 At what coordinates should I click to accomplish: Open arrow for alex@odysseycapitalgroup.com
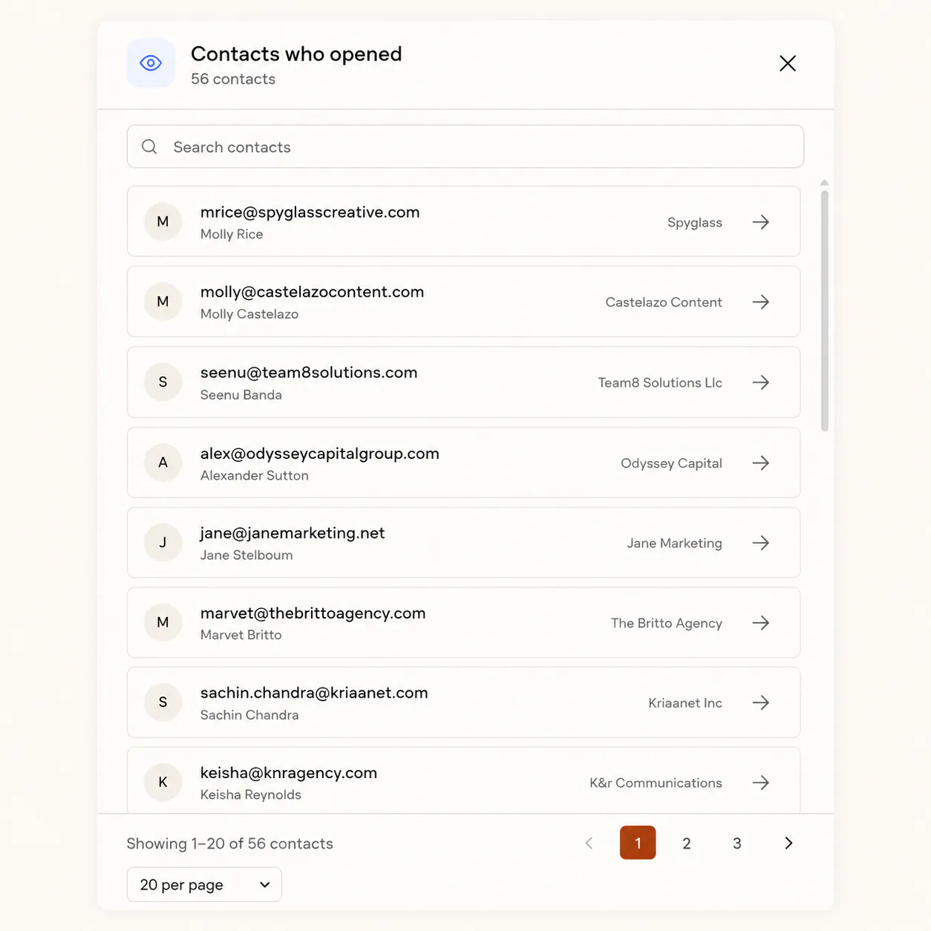click(761, 463)
